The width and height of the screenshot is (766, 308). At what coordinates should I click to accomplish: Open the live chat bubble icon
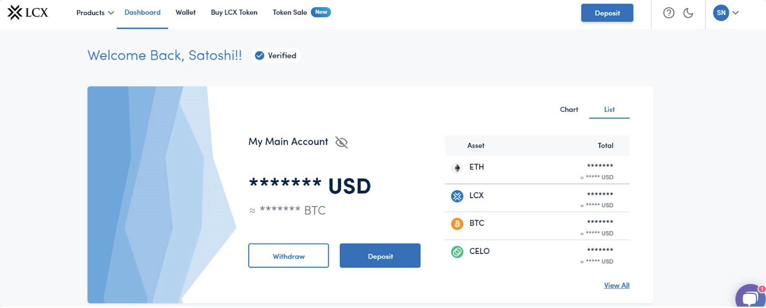pyautogui.click(x=749, y=297)
